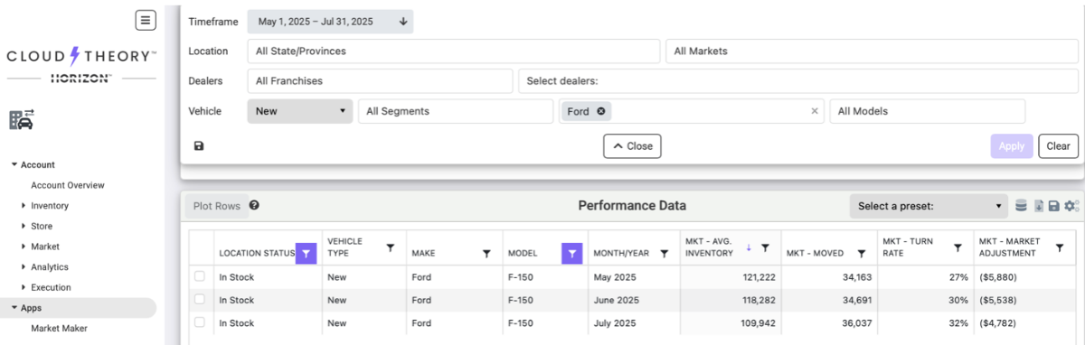Screen dimensions: 1085x345
Task: Click the All Models field
Action: [928, 111]
